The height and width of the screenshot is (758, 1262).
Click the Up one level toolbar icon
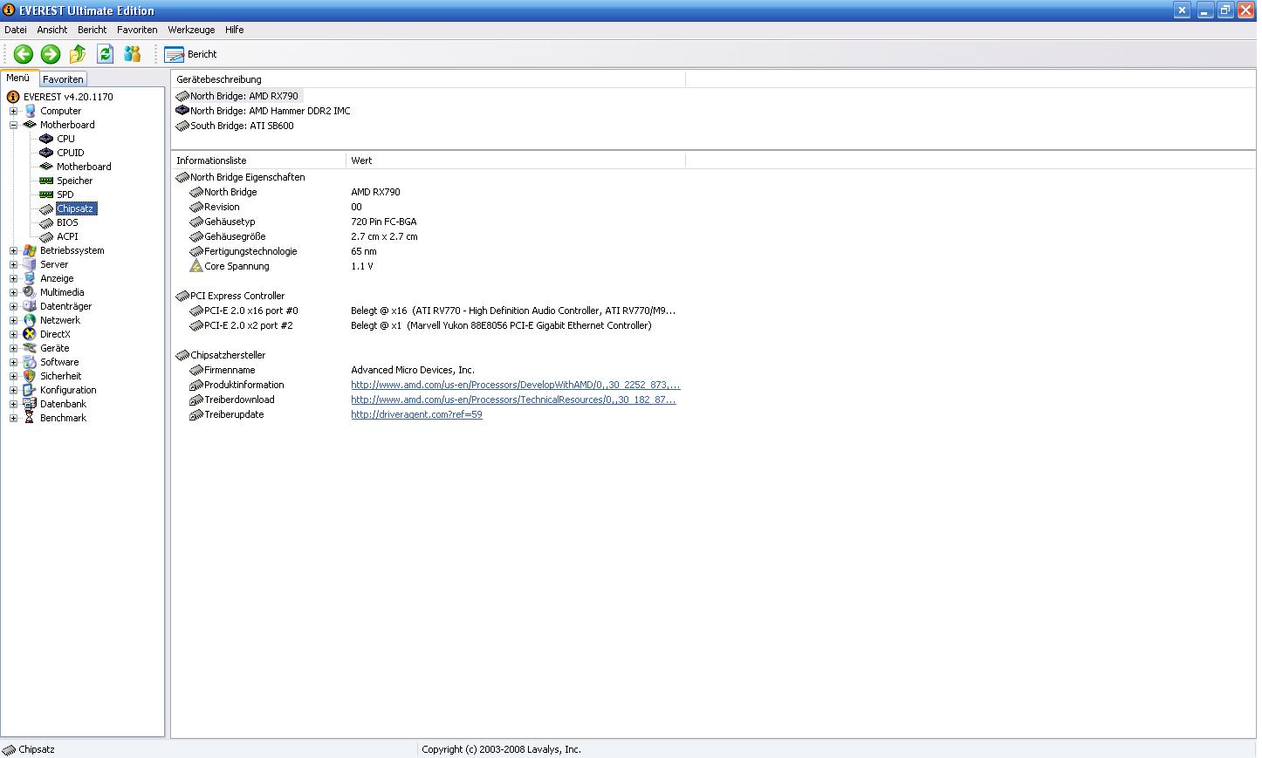pyautogui.click(x=78, y=54)
